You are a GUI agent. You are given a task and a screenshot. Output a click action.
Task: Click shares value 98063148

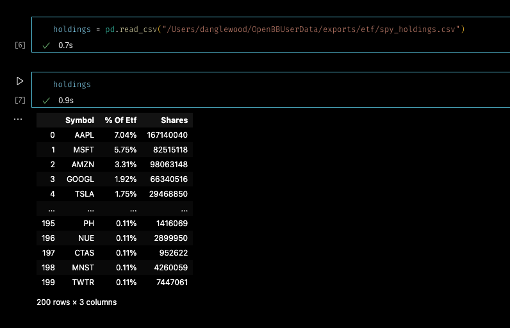coord(169,165)
